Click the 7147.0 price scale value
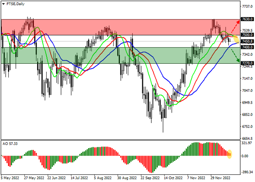Screen dimensions: 255x182 247,78
